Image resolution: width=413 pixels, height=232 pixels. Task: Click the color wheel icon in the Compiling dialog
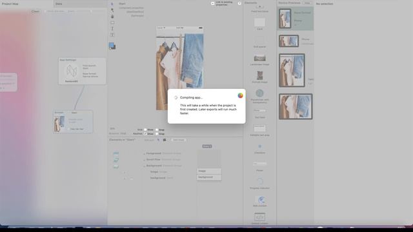(x=240, y=95)
